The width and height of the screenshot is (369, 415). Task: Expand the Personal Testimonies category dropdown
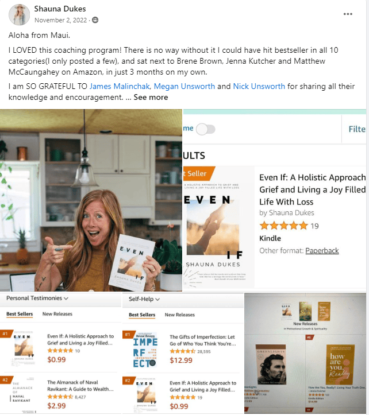pyautogui.click(x=37, y=298)
